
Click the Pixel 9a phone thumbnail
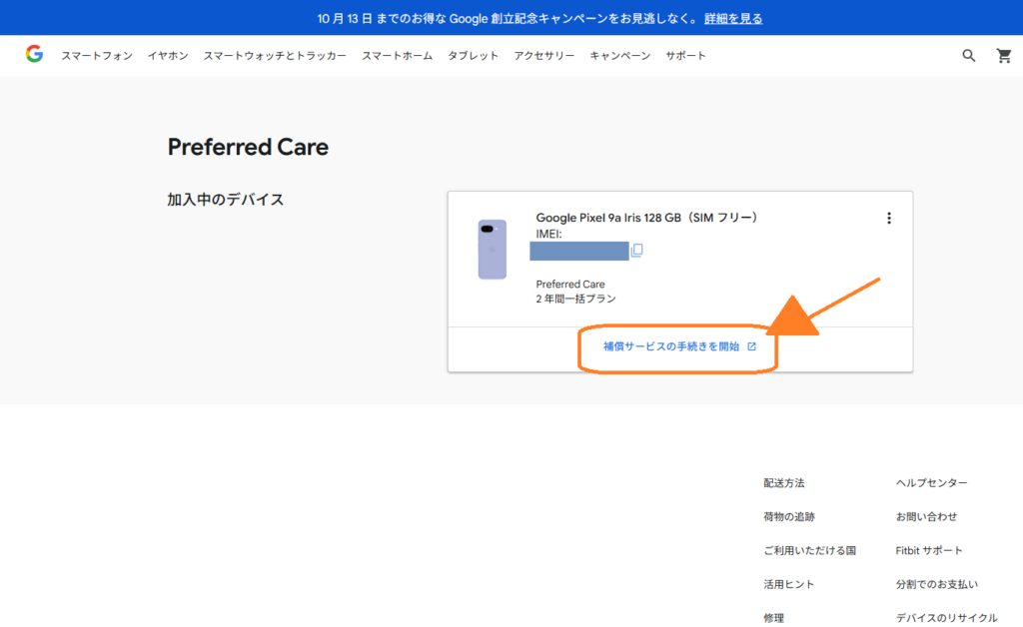tap(492, 250)
